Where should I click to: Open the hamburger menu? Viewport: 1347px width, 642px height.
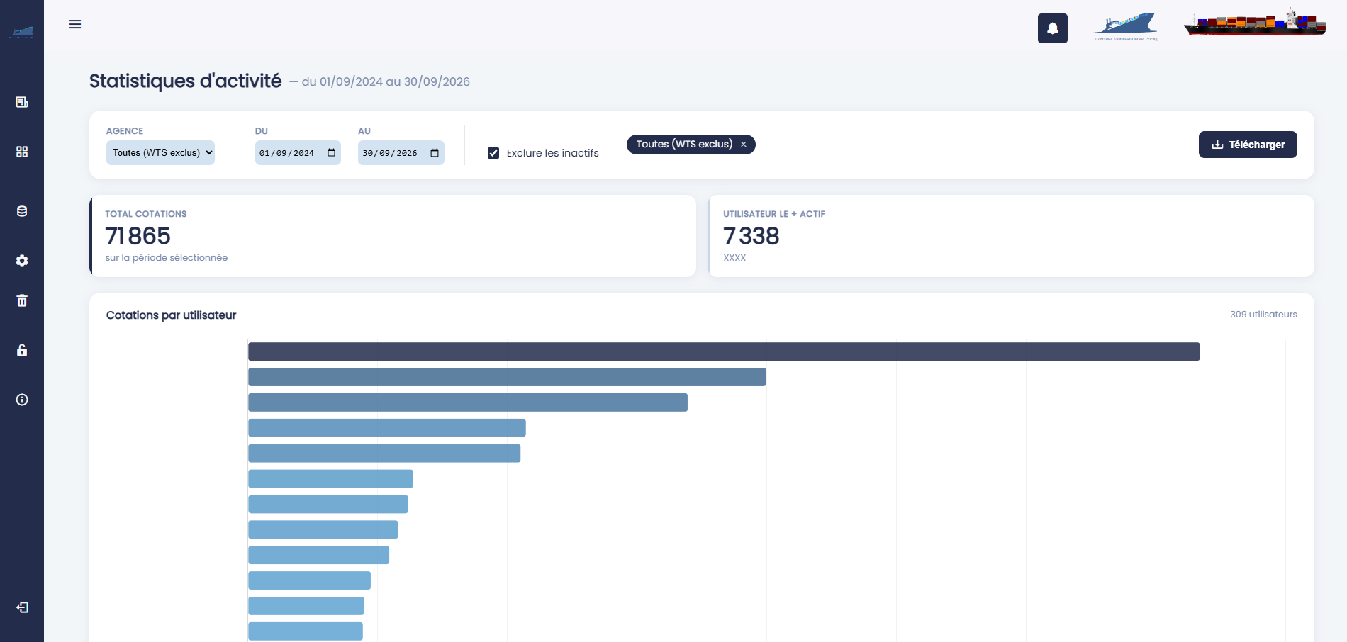[75, 24]
